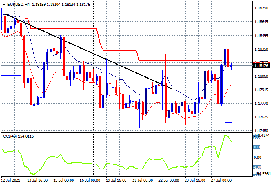The image size is (271, 185).
Task: Click price axis label 1.17770
Action: tap(261, 104)
